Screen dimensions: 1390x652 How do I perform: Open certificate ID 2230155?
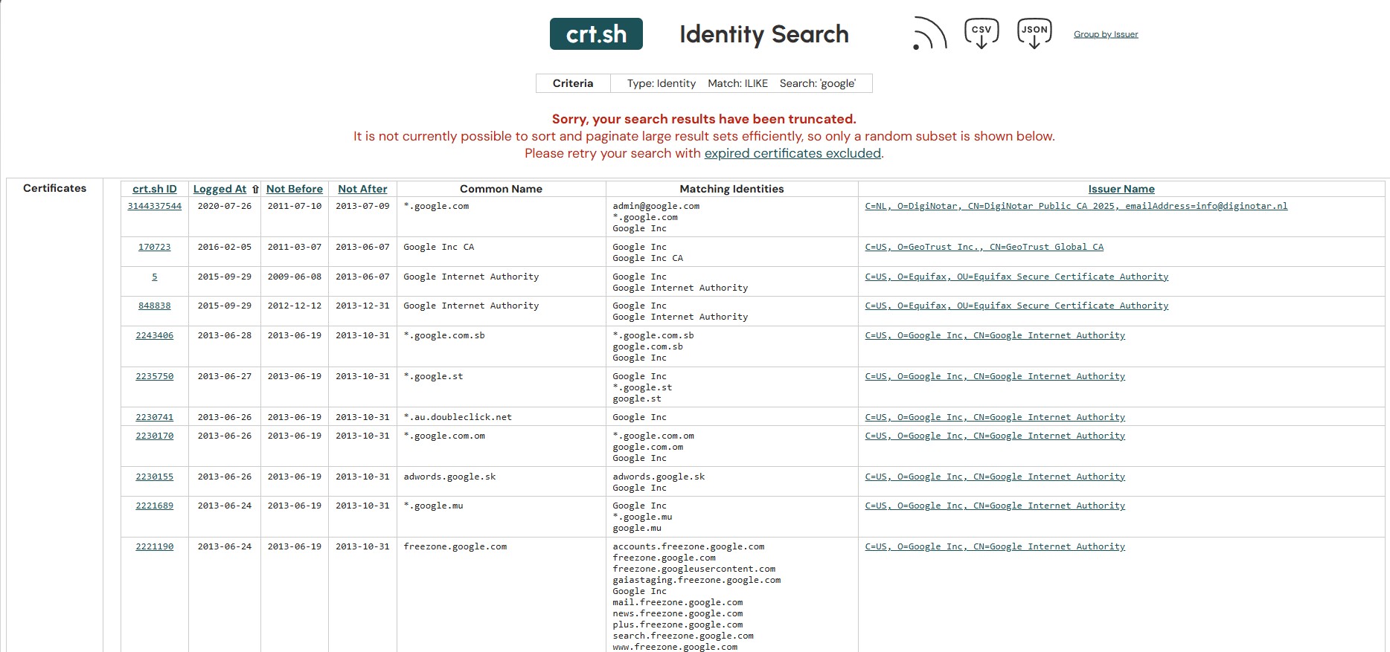[155, 477]
